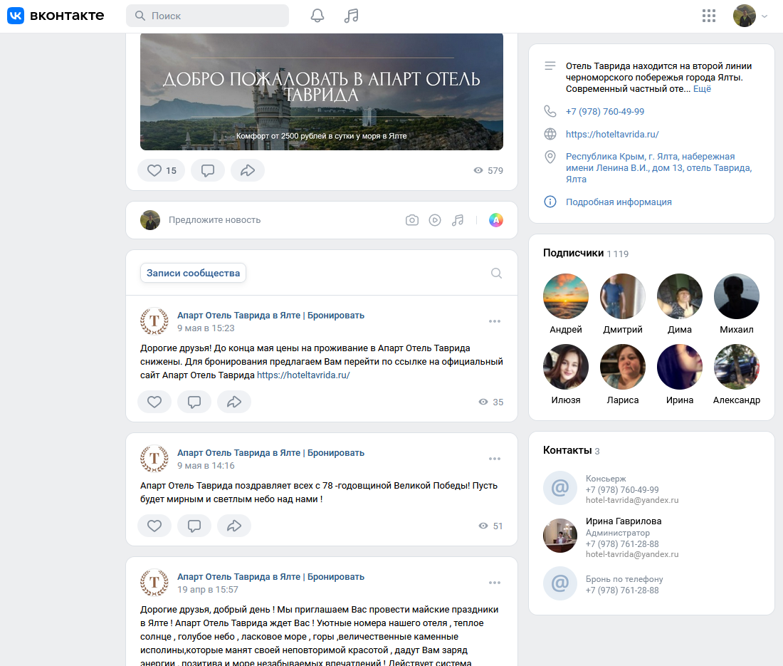Like the 9 мая 15:23 post
This screenshot has width=783, height=666.
click(x=154, y=402)
